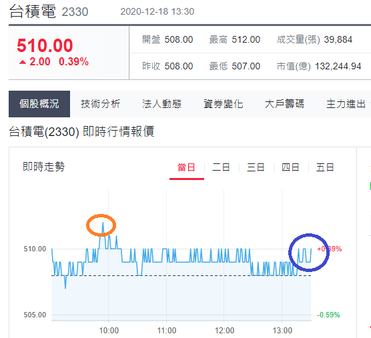Click the 12:00 time axis label
Screen dimensions: 371x338
tap(224, 331)
